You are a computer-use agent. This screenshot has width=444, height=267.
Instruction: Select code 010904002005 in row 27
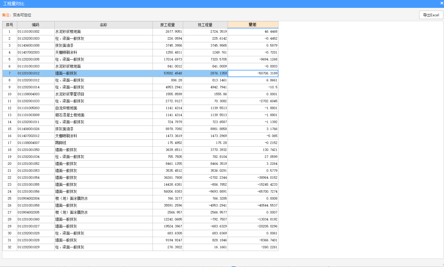point(36,212)
